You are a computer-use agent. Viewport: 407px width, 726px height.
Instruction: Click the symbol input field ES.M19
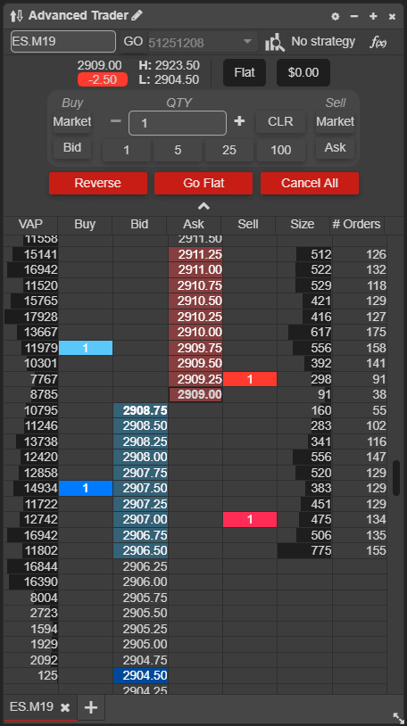(x=63, y=42)
